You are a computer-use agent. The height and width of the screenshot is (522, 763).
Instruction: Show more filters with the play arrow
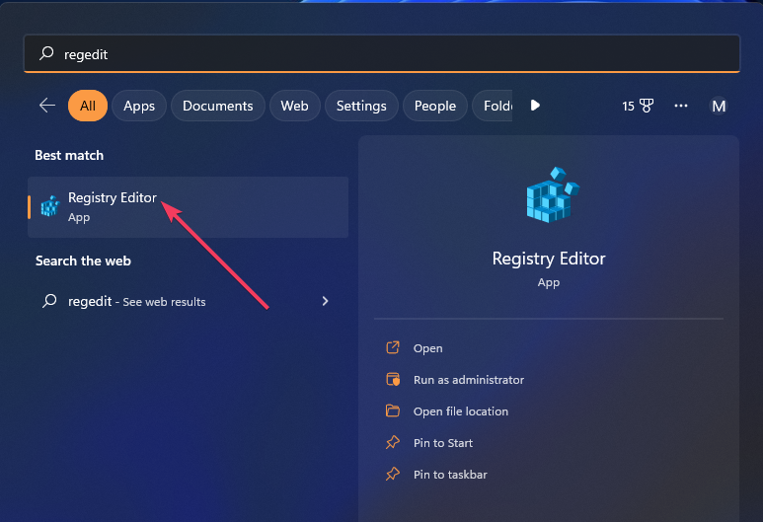pos(535,105)
